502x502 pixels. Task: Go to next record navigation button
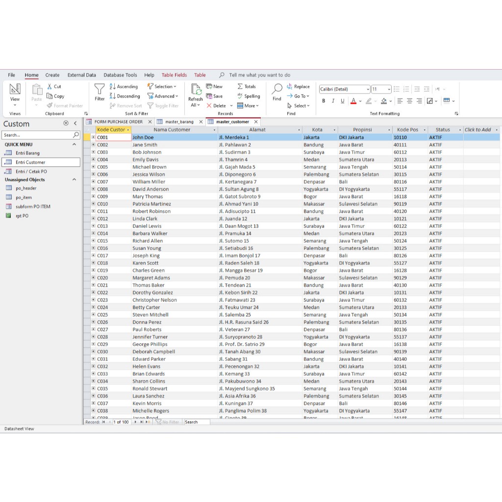[x=136, y=422]
